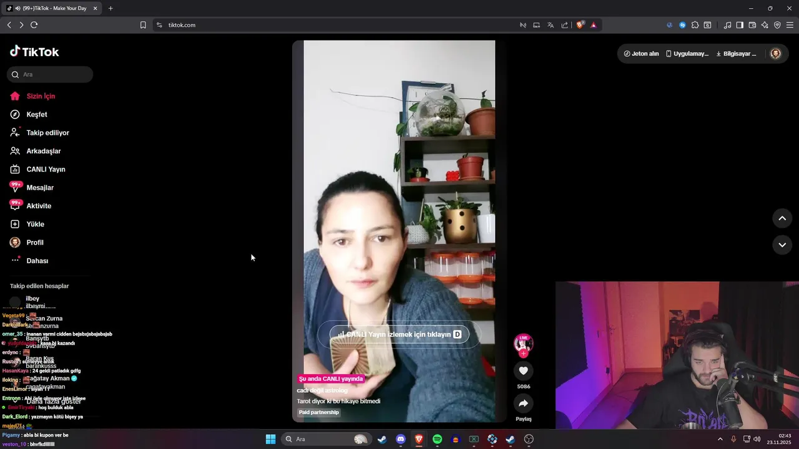
Task: Focus the TikTok Ara search field
Action: [50, 74]
